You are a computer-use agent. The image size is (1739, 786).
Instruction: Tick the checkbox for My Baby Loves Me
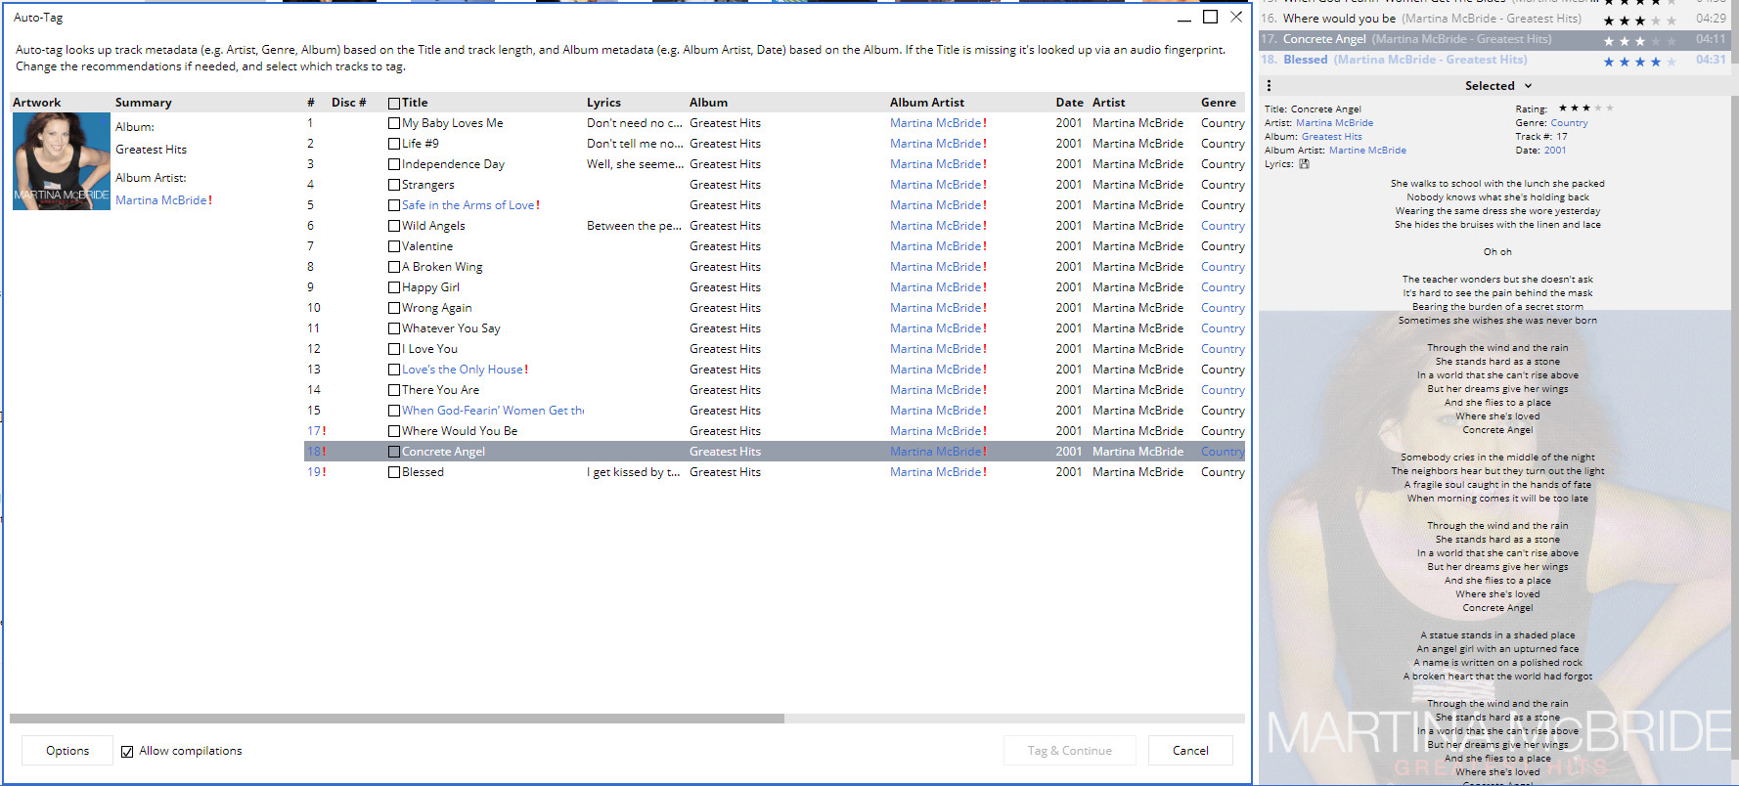tap(394, 123)
